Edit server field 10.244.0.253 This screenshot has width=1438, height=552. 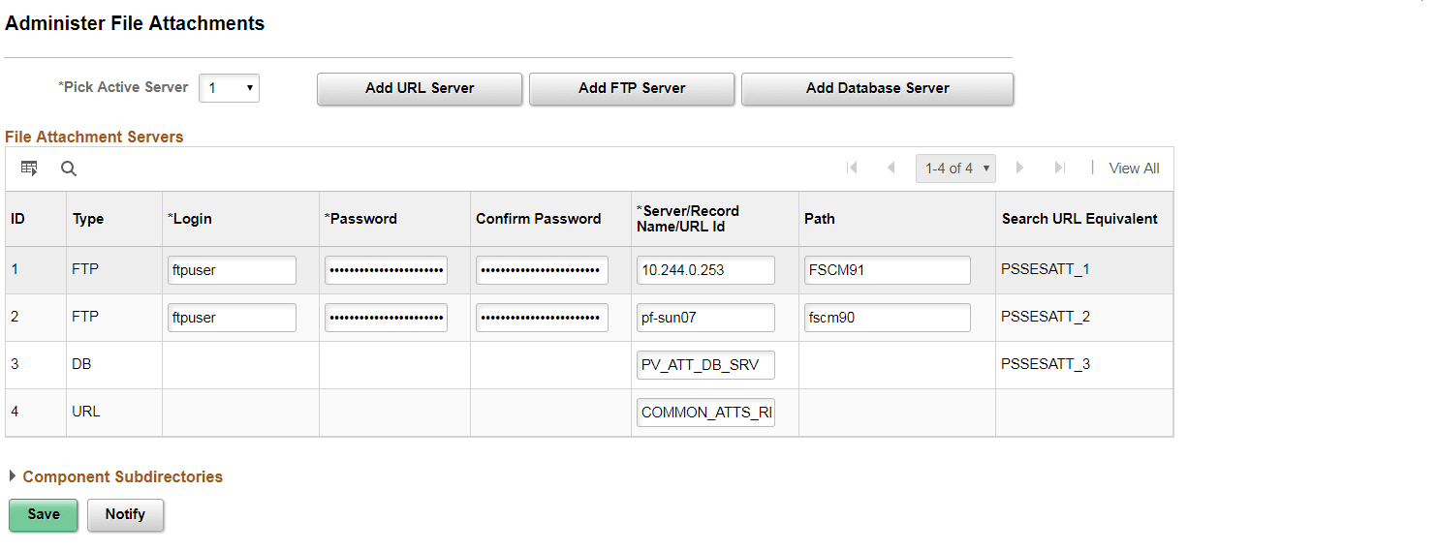pyautogui.click(x=705, y=270)
